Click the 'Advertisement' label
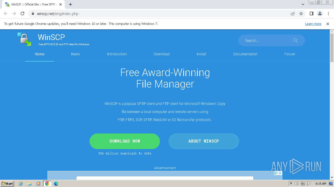 (x=165, y=168)
